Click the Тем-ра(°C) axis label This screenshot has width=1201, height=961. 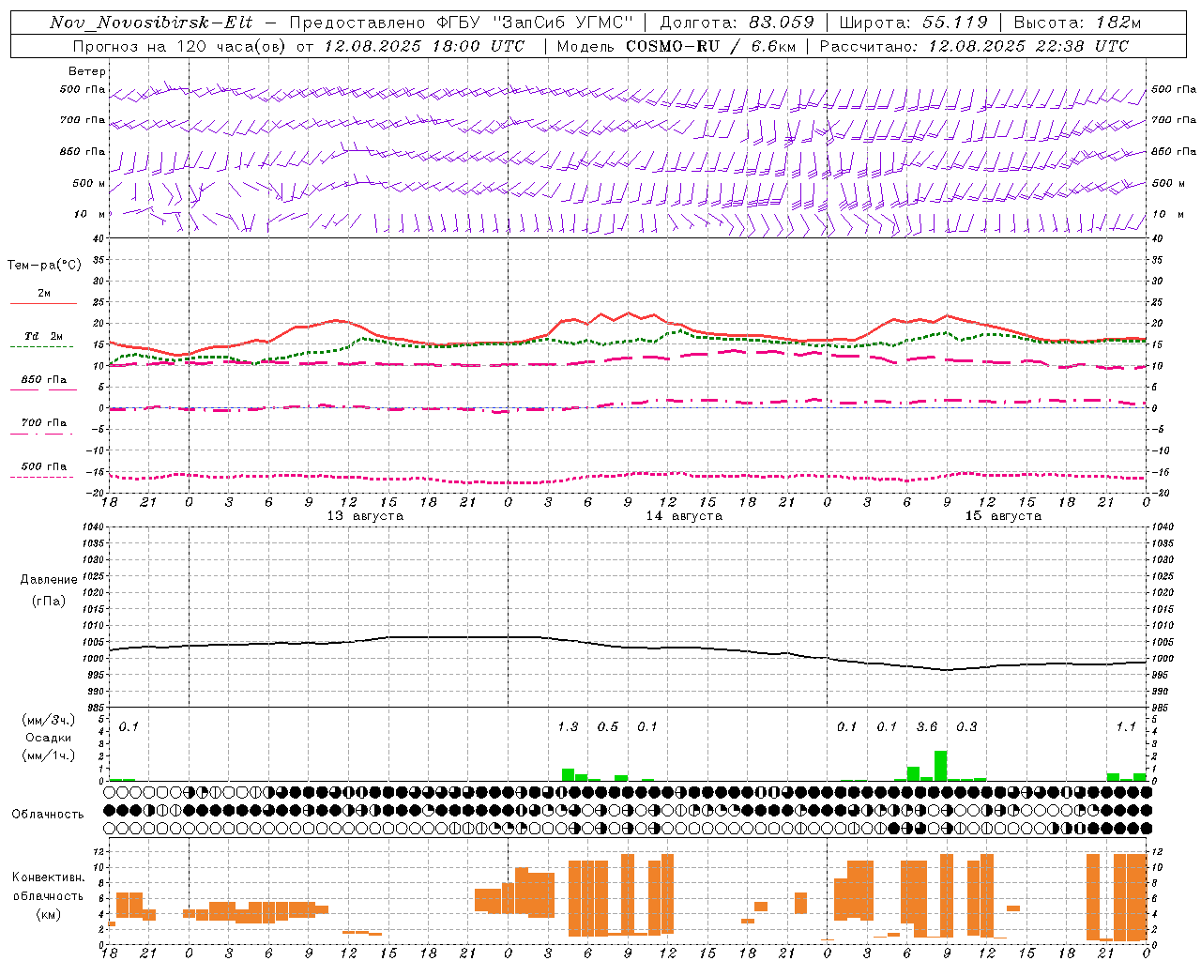pyautogui.click(x=44, y=266)
